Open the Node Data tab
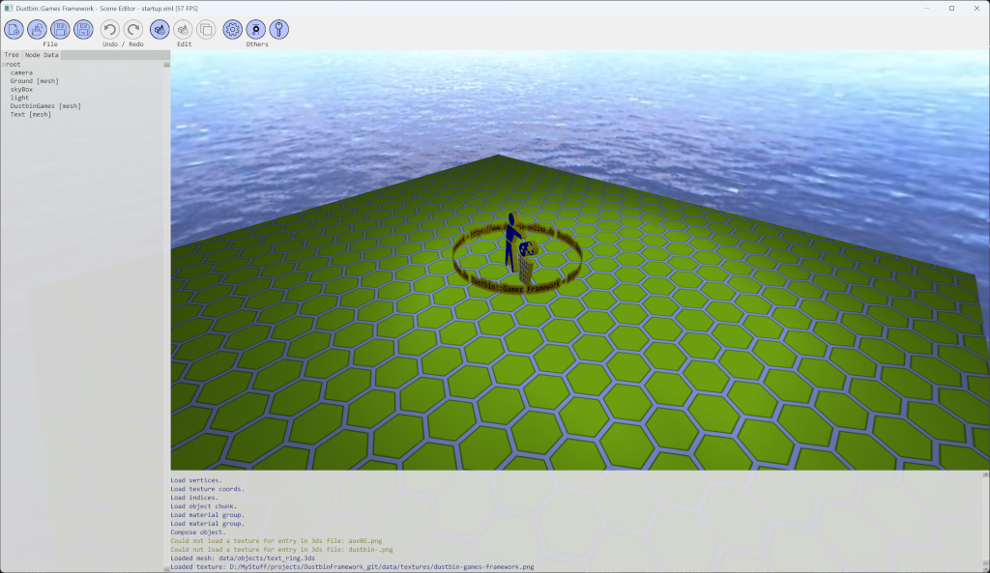Viewport: 990px width, 573px height. pos(42,55)
